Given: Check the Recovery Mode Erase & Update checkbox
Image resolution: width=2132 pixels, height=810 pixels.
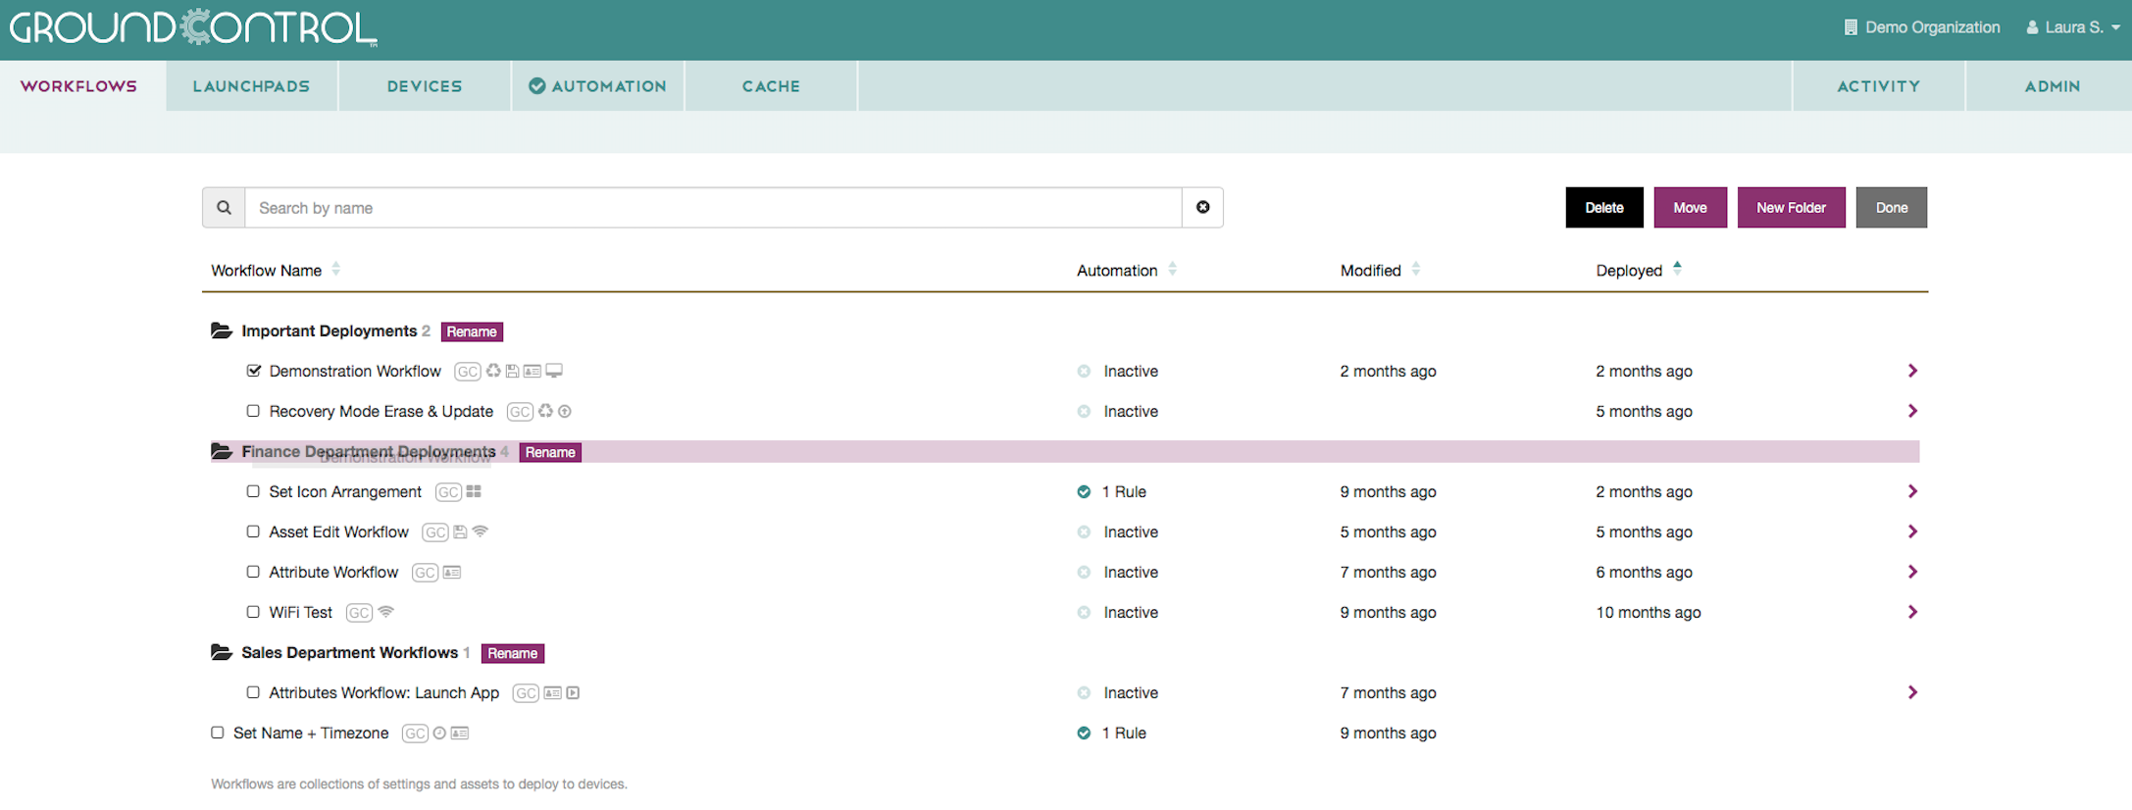Looking at the screenshot, I should click(x=253, y=411).
